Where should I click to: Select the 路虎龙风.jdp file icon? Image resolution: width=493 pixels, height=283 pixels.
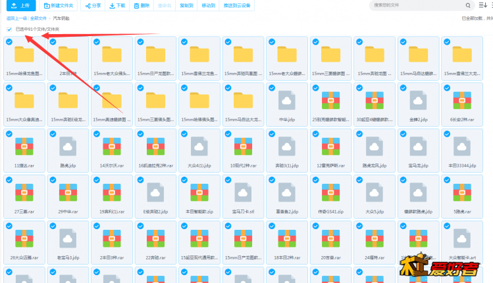375,146
